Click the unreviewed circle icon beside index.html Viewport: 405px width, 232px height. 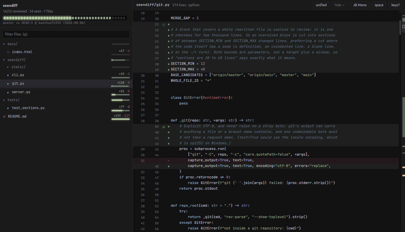tap(8, 52)
